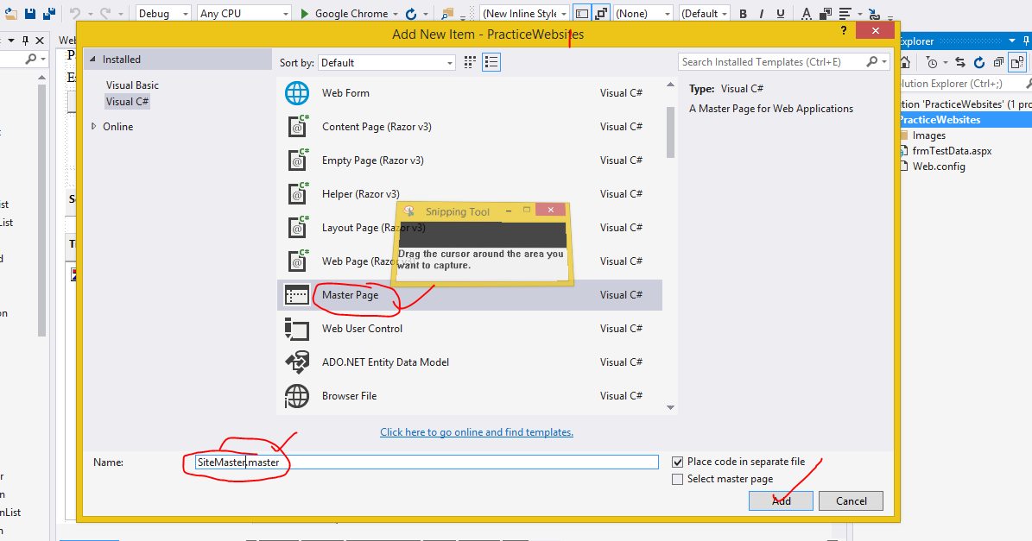The height and width of the screenshot is (541, 1032).
Task: Open the online templates search link
Action: (476, 431)
